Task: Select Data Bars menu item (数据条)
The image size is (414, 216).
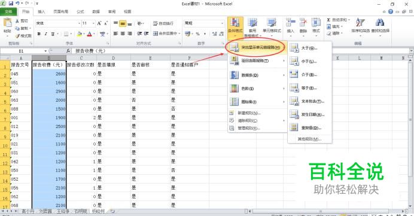Action: (257, 75)
